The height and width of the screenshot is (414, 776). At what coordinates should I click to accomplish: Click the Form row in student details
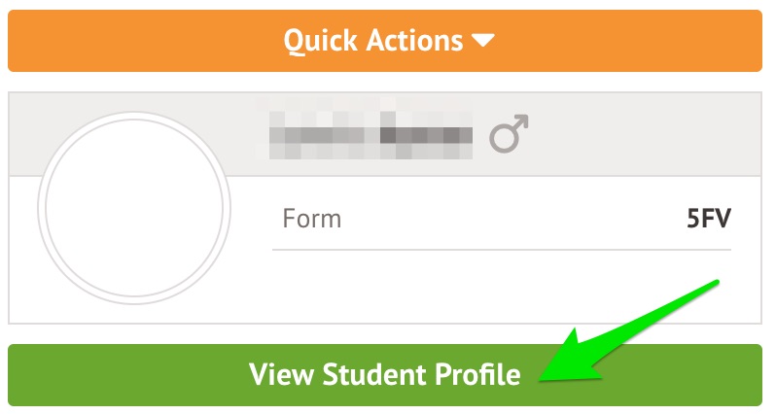502,219
